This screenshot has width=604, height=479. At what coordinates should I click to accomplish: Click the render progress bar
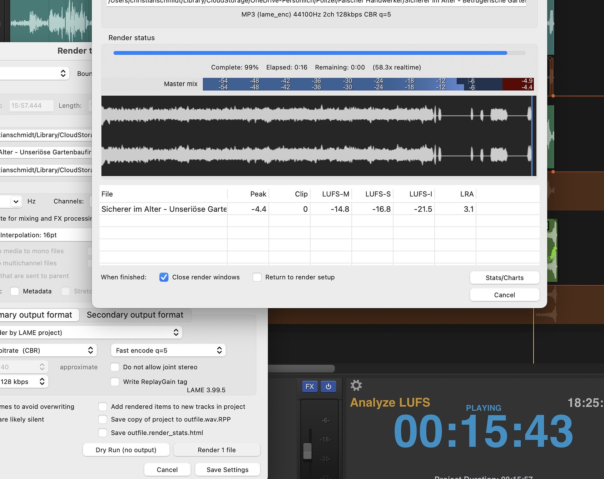319,53
